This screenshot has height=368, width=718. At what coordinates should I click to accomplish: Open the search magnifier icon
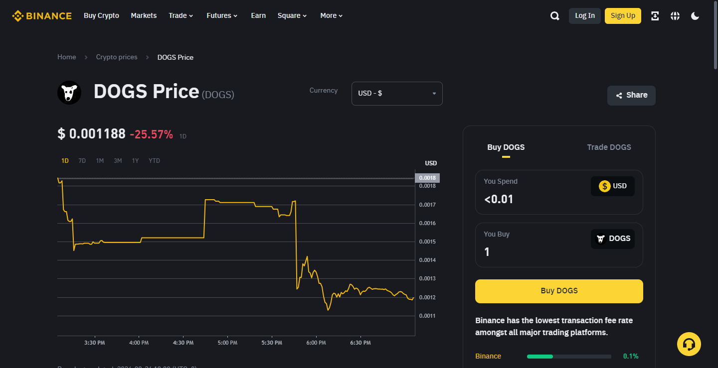555,16
